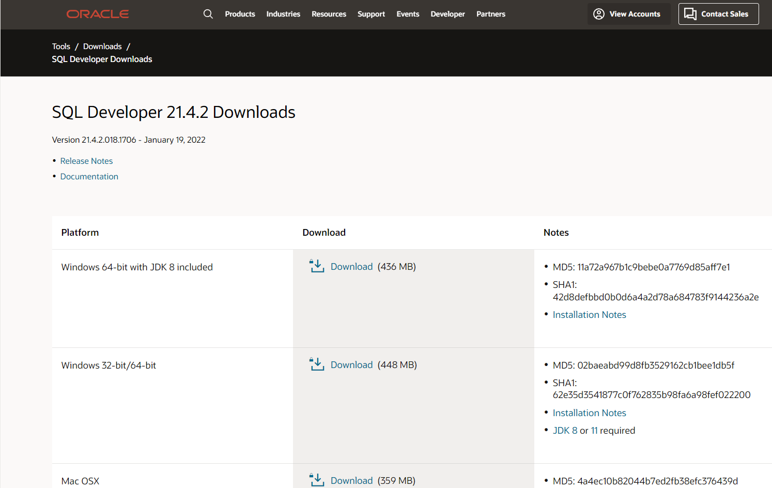772x488 pixels.
Task: Click the SHA1 hash starting 62e35d3541877c0f
Action: coord(652,395)
